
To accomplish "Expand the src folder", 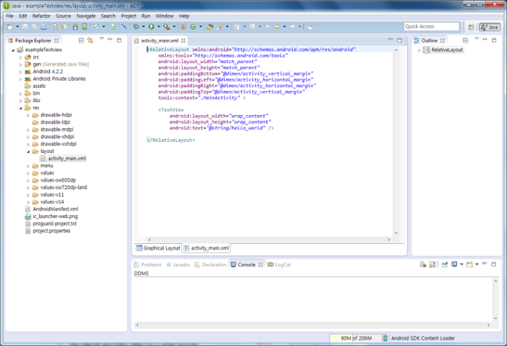I will point(21,58).
